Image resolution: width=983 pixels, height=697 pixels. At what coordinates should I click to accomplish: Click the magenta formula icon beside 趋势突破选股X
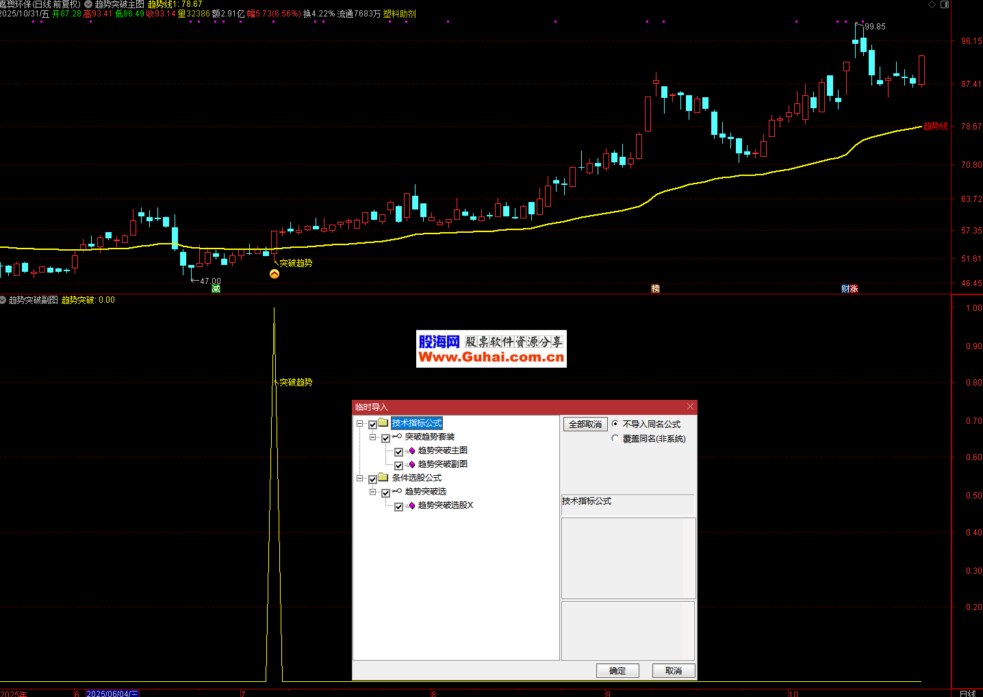[x=411, y=505]
